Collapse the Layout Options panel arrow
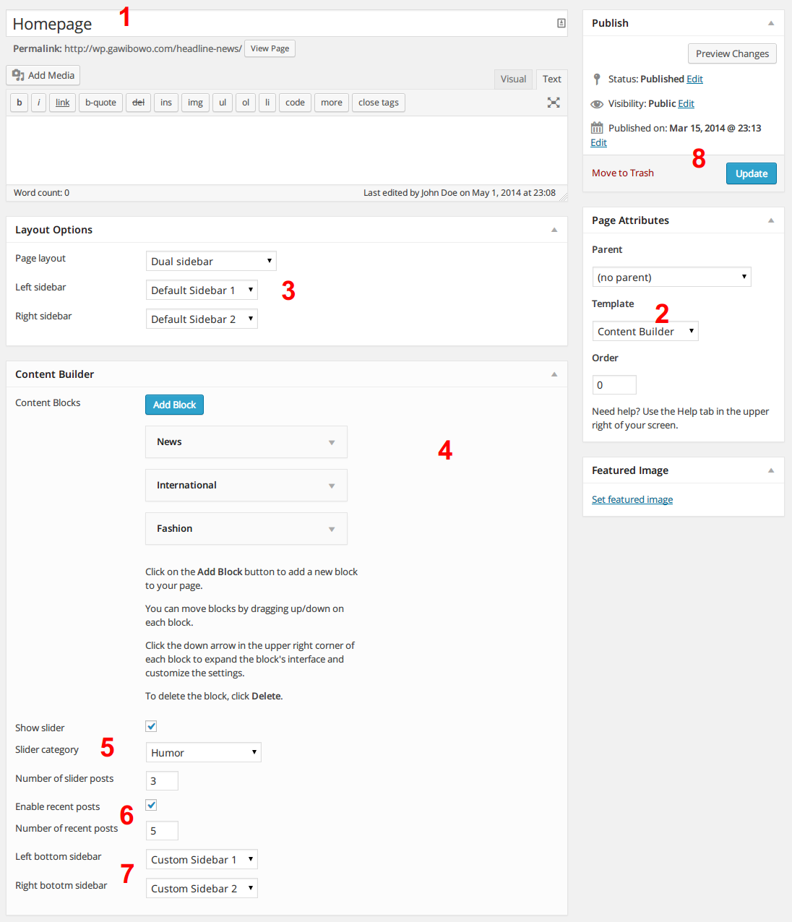 [554, 230]
